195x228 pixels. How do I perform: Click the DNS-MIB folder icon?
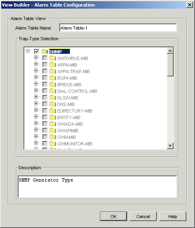point(53,104)
